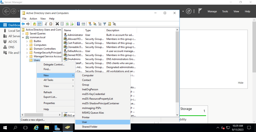Viewport: 256px width, 132px height.
Task: Toggle the Show/Hide Console Tree icon
Action: point(39,24)
